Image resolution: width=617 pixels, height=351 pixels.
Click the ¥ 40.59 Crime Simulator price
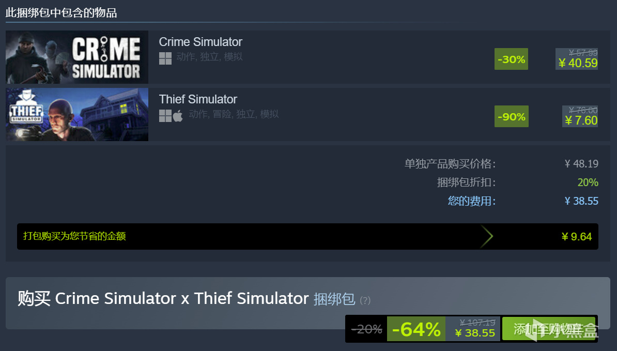578,63
